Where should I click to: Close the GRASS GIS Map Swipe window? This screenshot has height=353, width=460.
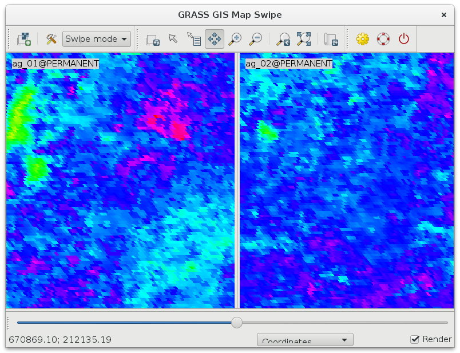click(x=444, y=15)
